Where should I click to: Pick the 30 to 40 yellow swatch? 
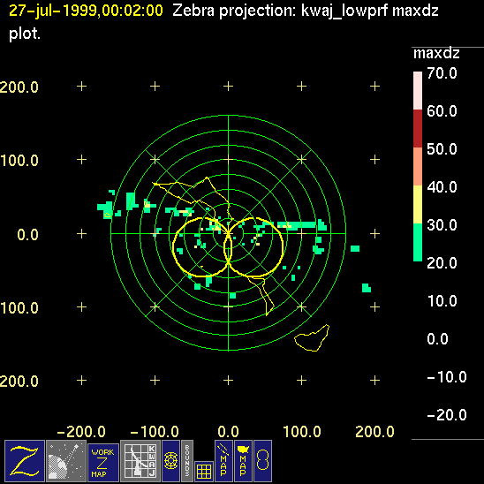418,204
